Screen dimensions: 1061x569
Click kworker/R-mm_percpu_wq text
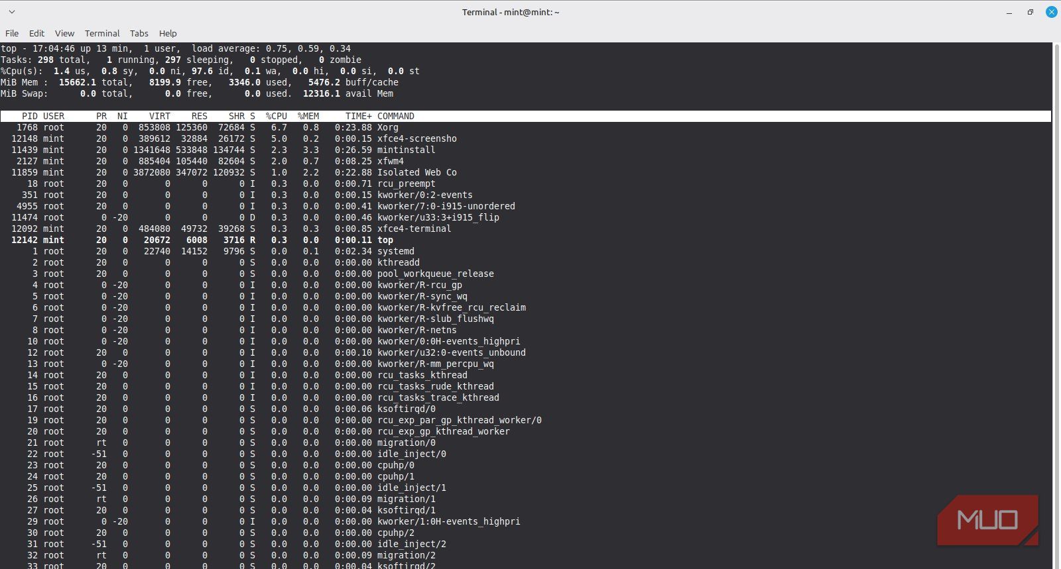(436, 364)
